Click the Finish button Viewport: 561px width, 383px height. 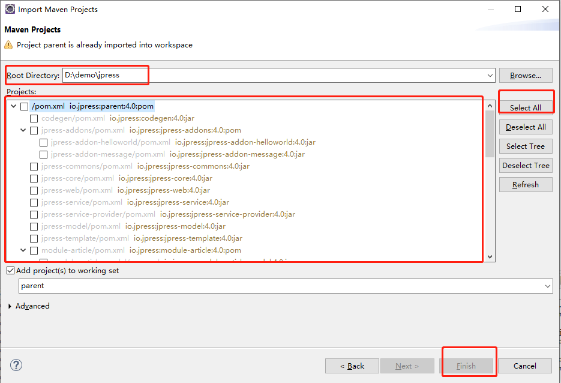(x=466, y=366)
